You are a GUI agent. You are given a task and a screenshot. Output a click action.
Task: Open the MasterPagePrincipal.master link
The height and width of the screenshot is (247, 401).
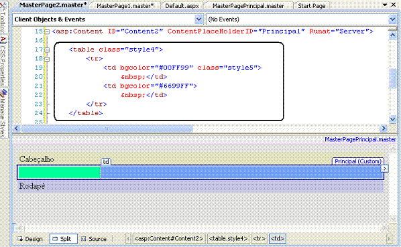[x=360, y=140]
